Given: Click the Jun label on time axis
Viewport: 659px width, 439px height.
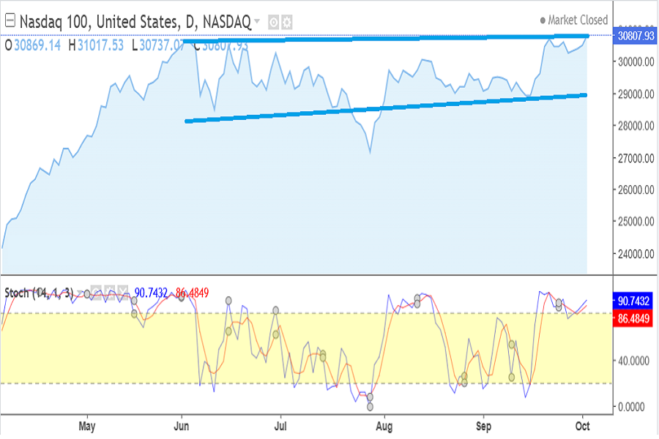Looking at the screenshot, I should tap(181, 426).
